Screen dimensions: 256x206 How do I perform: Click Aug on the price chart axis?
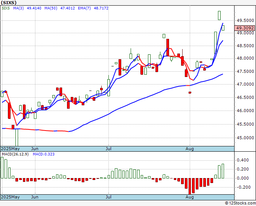click(189, 149)
